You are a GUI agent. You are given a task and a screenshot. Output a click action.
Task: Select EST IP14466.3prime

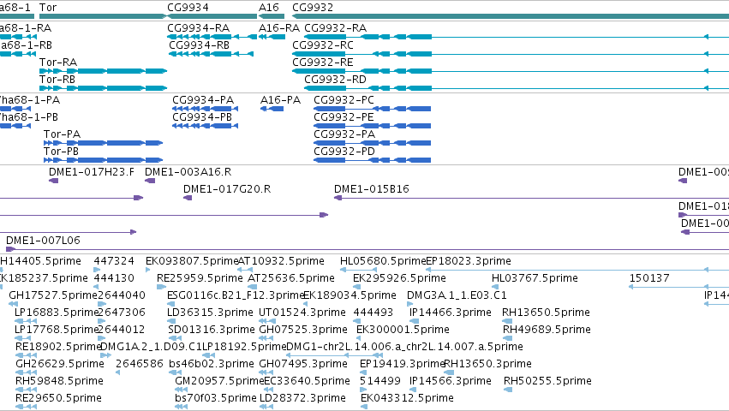pyautogui.click(x=450, y=313)
